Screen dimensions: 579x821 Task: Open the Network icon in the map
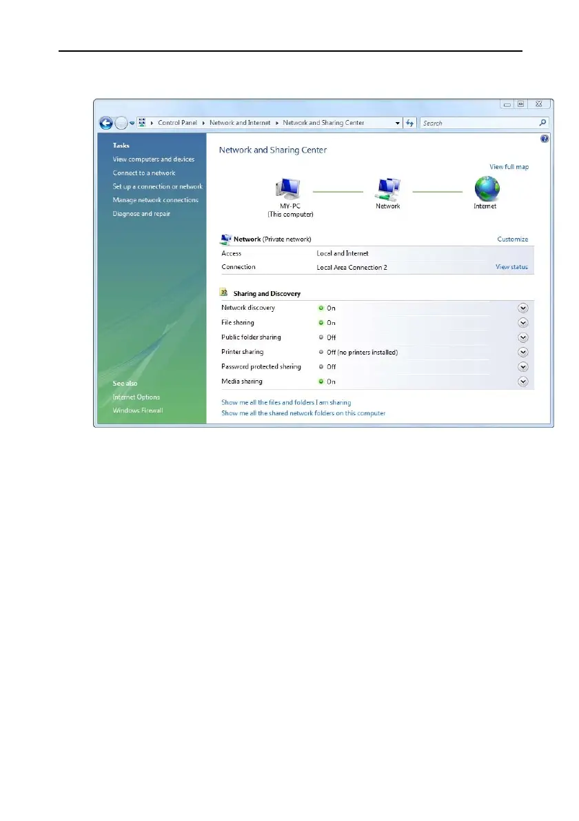[387, 190]
